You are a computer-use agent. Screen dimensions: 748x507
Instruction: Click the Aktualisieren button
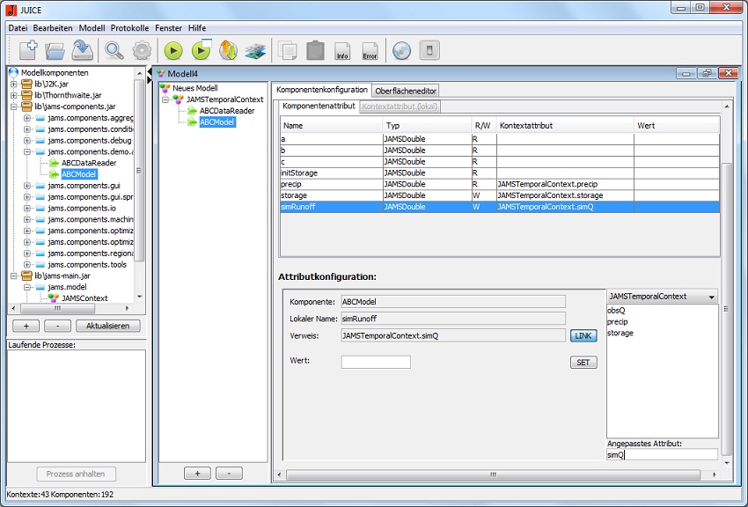pos(107,326)
